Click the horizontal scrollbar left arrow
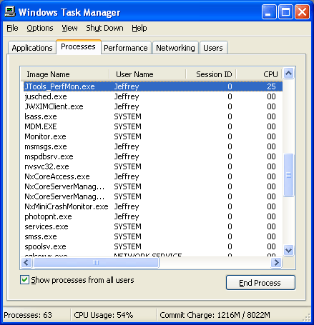314x325 pixels. (26, 263)
